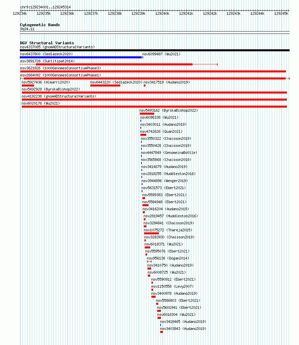The image size is (299, 345).
Task: Click the 129236k ruler position label
Action: tap(67, 14)
